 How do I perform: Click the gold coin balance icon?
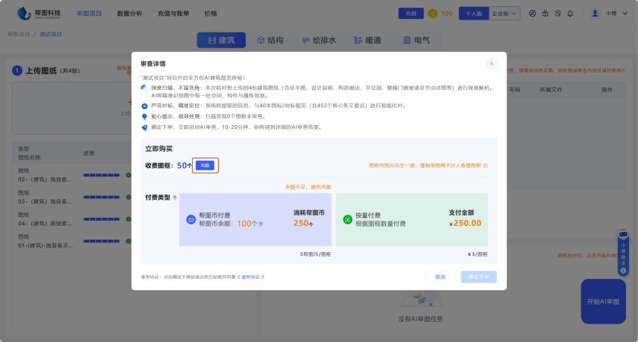433,13
